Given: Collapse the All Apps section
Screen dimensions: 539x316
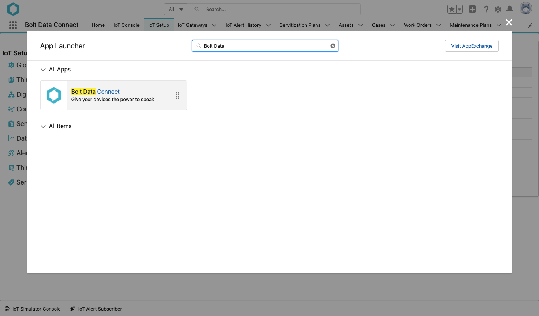Looking at the screenshot, I should tap(43, 70).
